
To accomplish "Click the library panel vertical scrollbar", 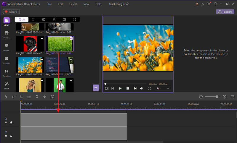I will [100, 74].
